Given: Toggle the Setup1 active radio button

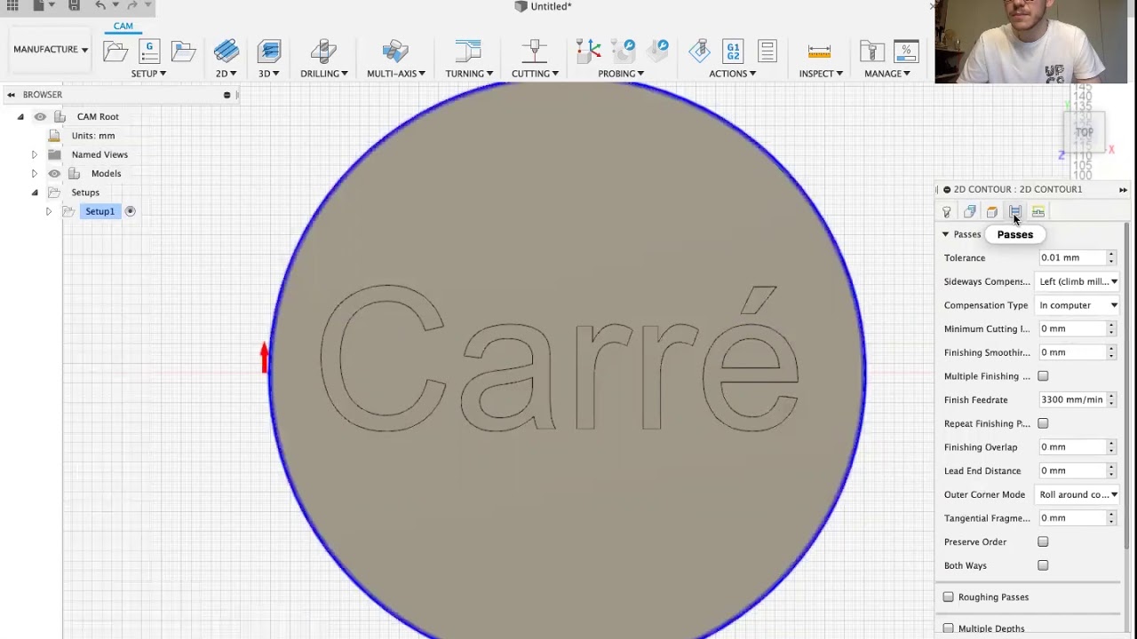Looking at the screenshot, I should coord(130,211).
